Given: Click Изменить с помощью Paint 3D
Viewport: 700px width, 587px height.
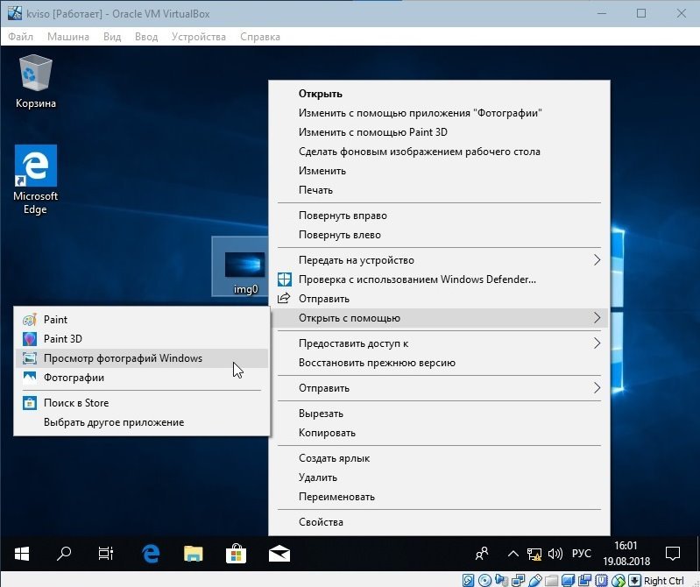Looking at the screenshot, I should tap(439, 132).
